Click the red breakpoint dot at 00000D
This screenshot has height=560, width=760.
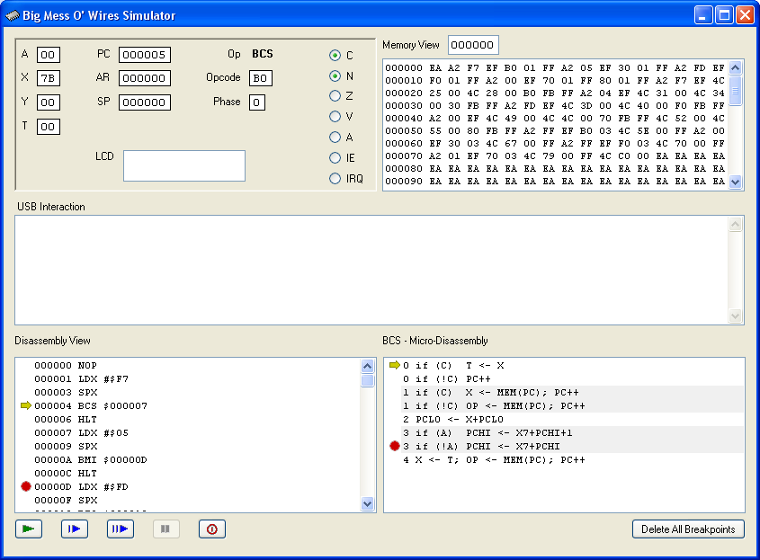click(26, 486)
